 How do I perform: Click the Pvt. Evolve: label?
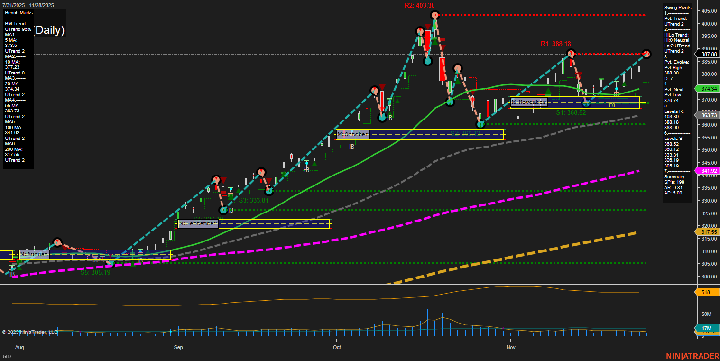coord(677,62)
